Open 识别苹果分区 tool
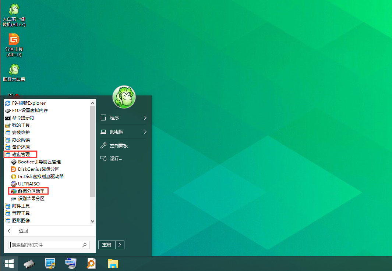This screenshot has width=392, height=271. tap(28, 198)
